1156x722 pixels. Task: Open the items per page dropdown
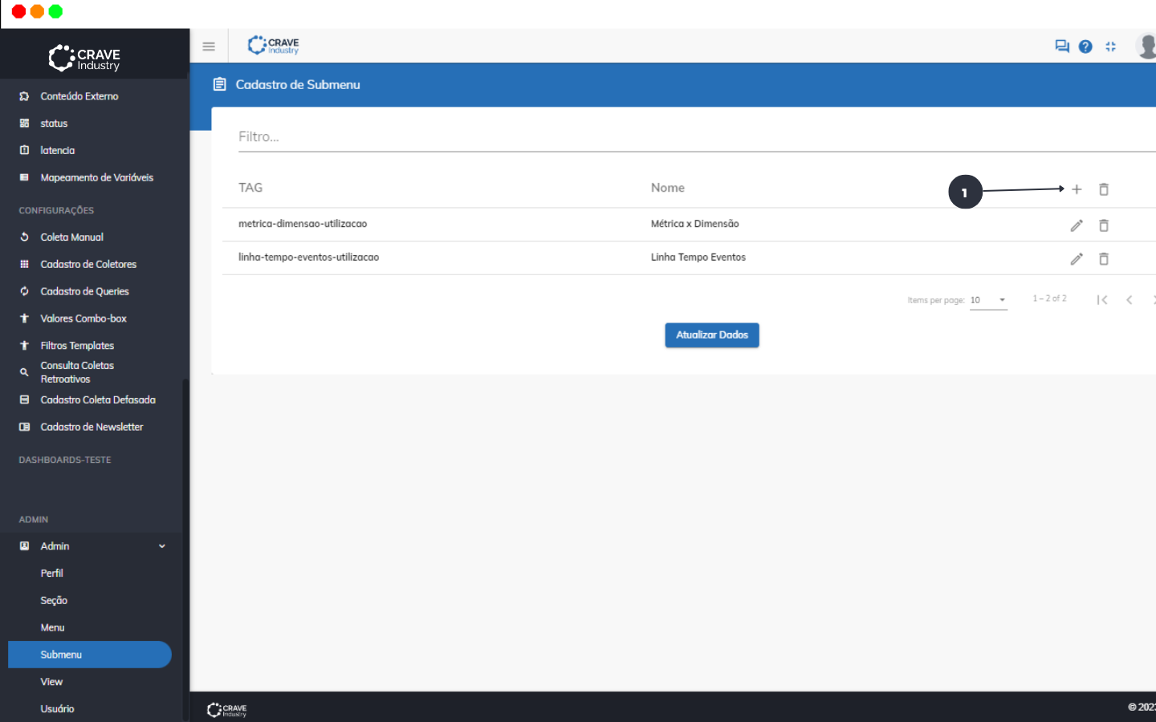point(988,300)
